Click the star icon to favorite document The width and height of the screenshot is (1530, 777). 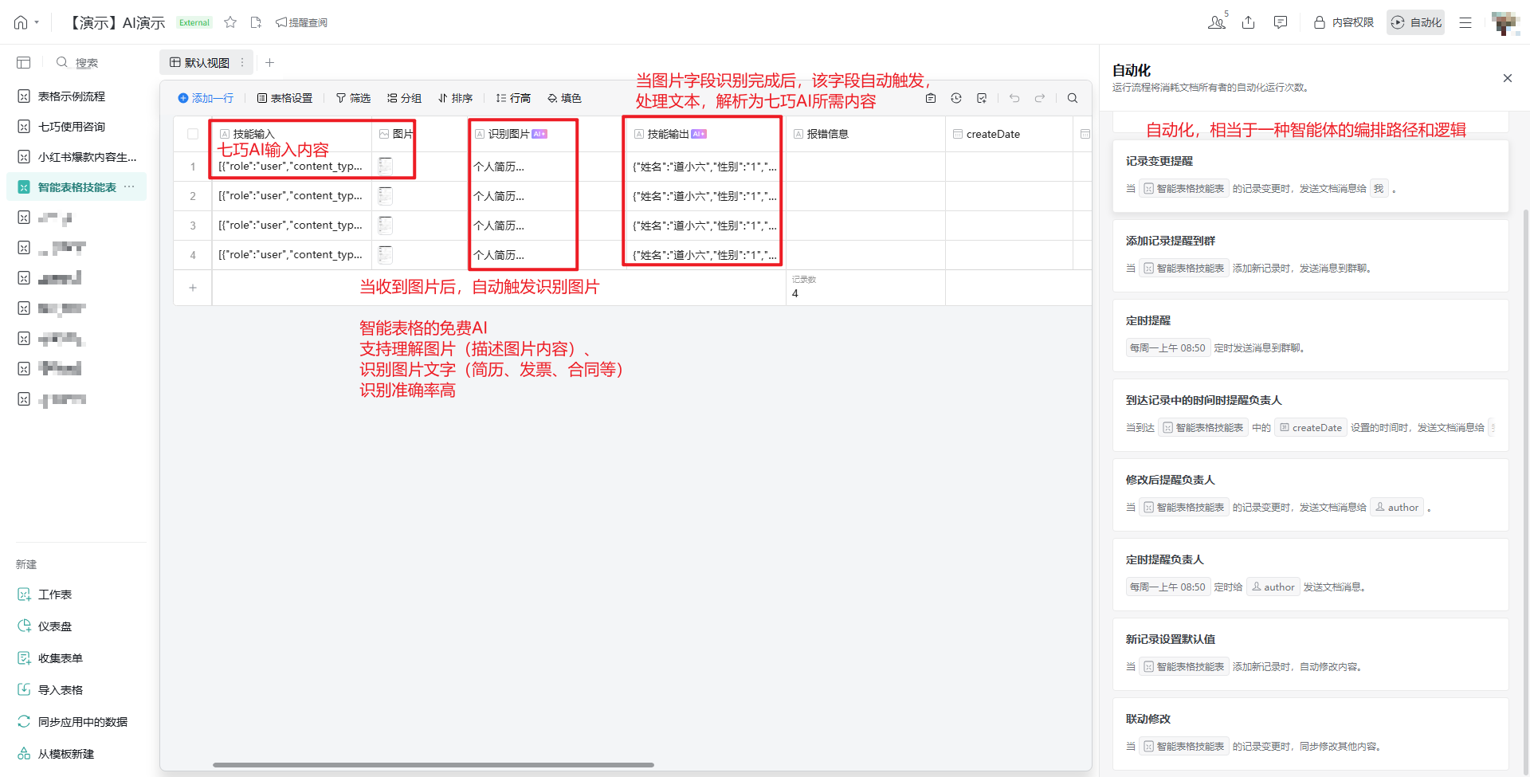(x=230, y=22)
